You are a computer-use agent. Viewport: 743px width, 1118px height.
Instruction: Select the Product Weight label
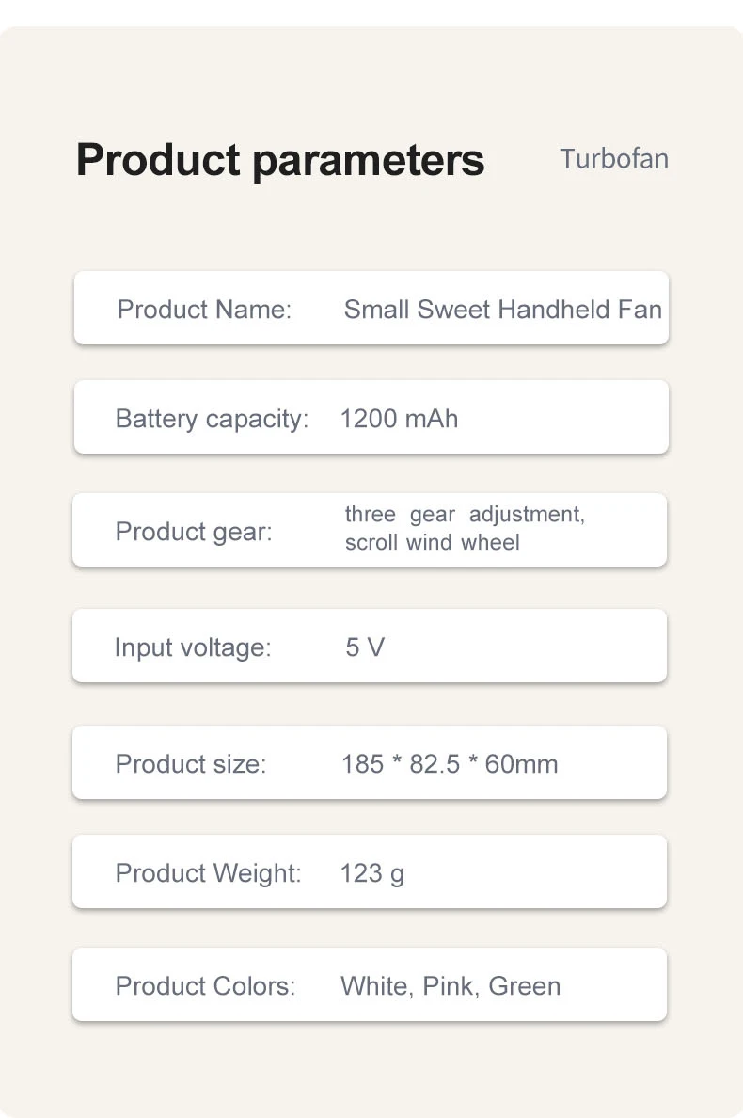click(x=209, y=873)
